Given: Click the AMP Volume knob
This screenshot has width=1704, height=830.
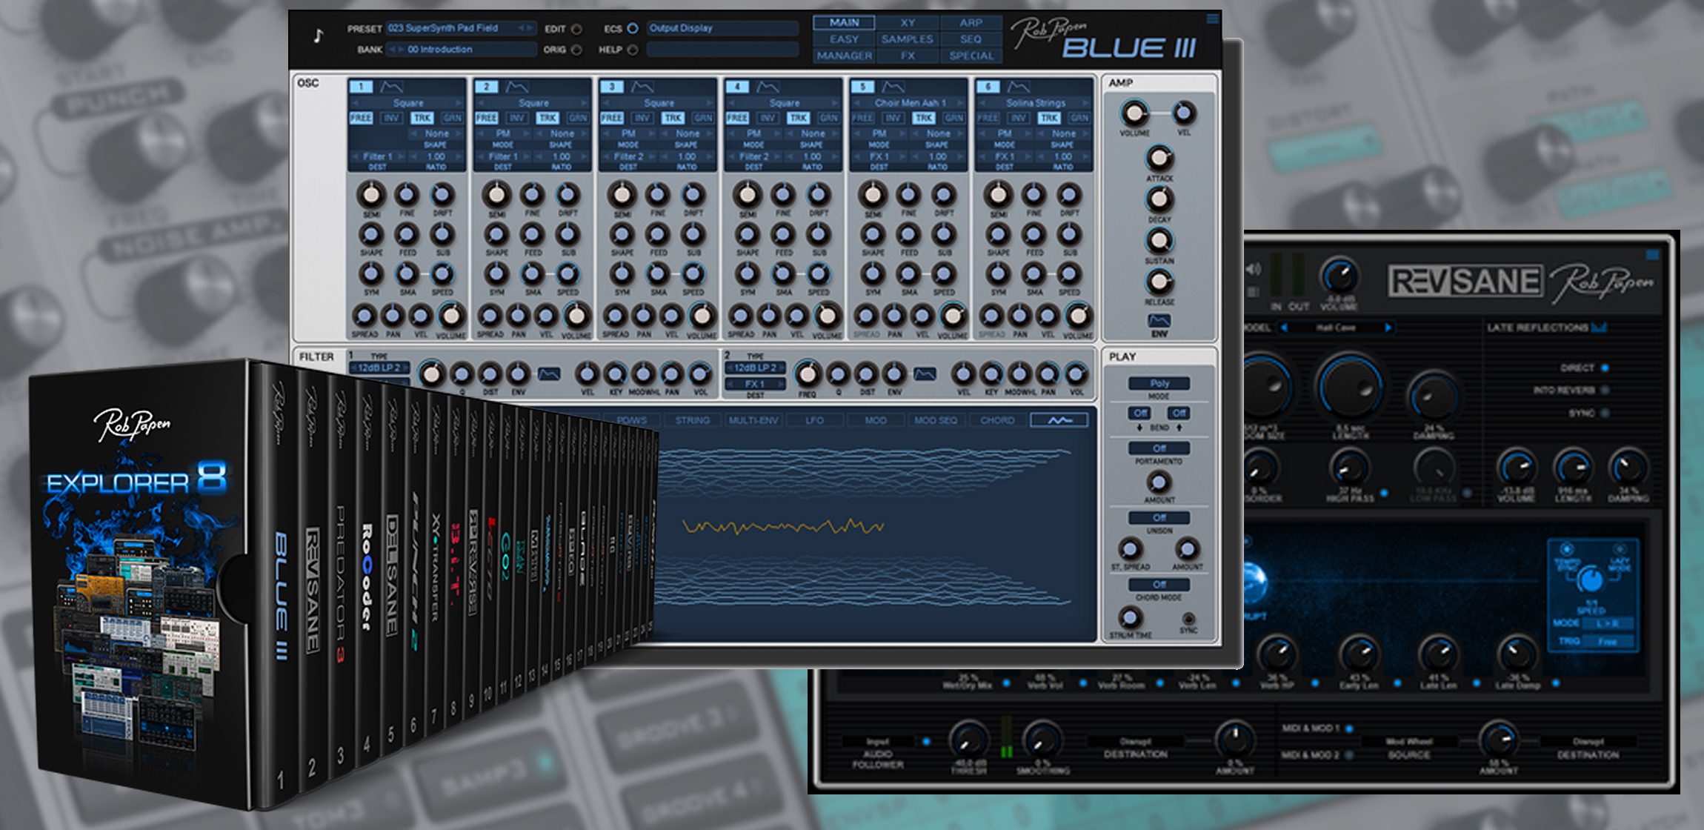Looking at the screenshot, I should (1134, 113).
